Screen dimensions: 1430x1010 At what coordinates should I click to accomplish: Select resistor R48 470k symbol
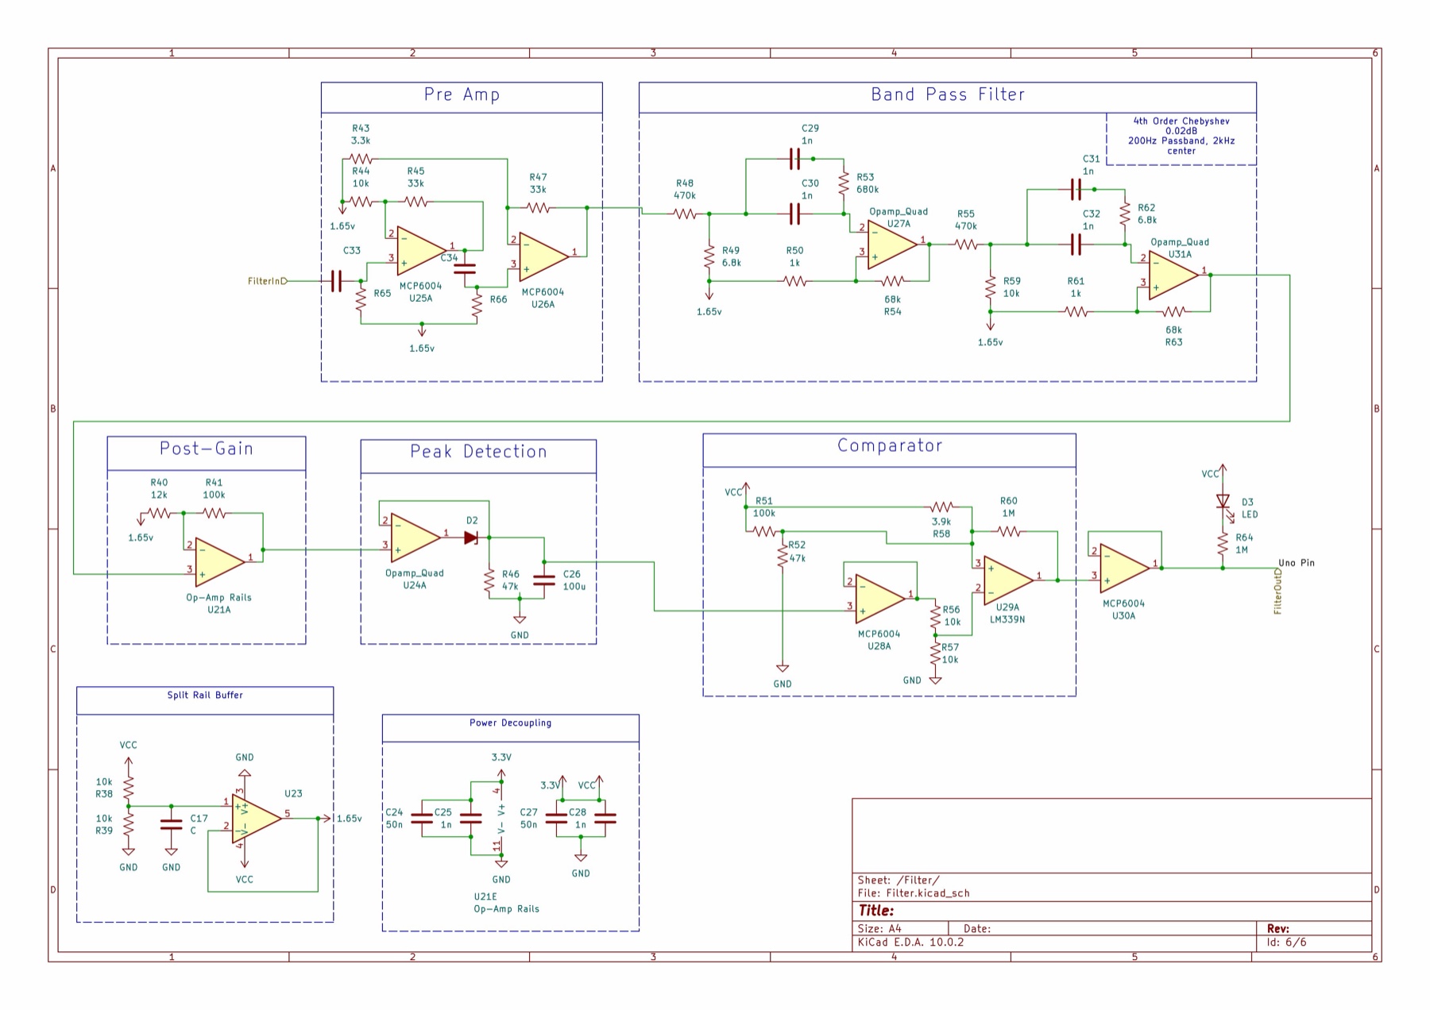[685, 214]
